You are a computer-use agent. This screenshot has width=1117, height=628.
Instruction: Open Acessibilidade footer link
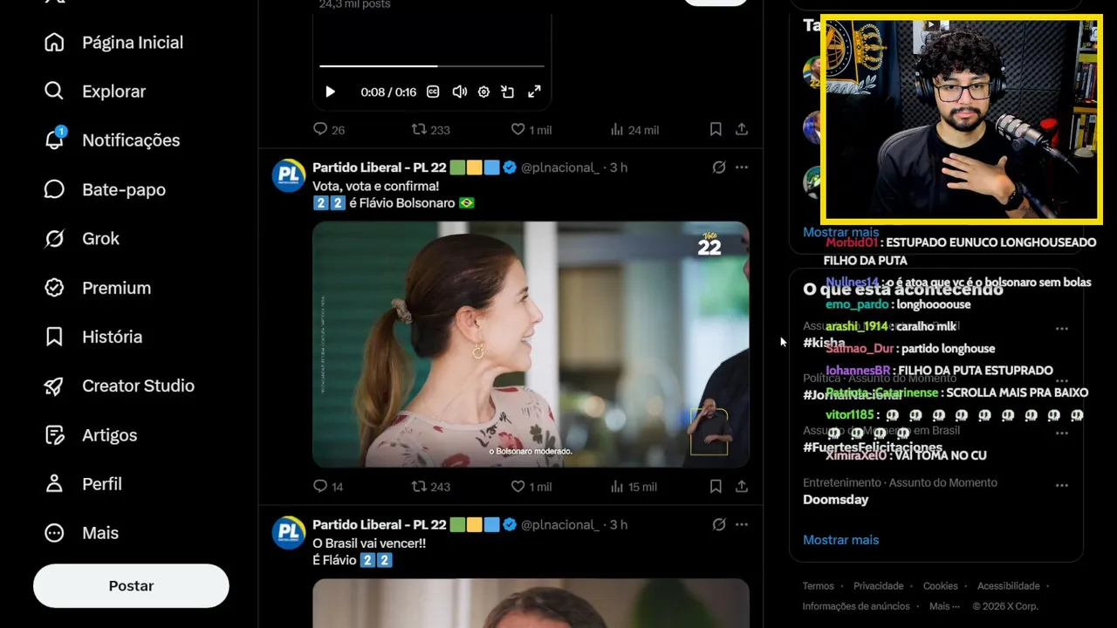click(1009, 586)
